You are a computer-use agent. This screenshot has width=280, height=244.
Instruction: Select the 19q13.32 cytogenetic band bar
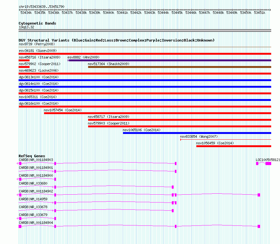tap(145, 30)
